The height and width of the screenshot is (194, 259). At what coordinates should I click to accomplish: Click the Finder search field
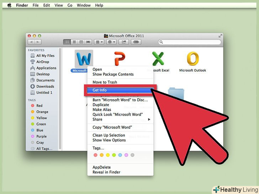[x=190, y=42]
